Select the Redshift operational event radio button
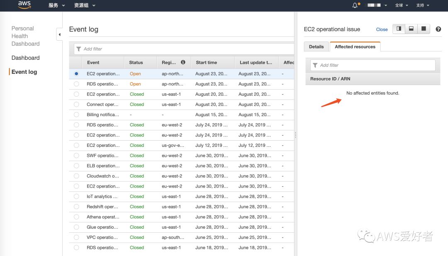 click(76, 207)
